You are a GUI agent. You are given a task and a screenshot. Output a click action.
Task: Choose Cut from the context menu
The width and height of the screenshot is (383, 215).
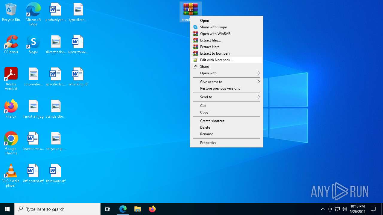[x=227, y=106]
